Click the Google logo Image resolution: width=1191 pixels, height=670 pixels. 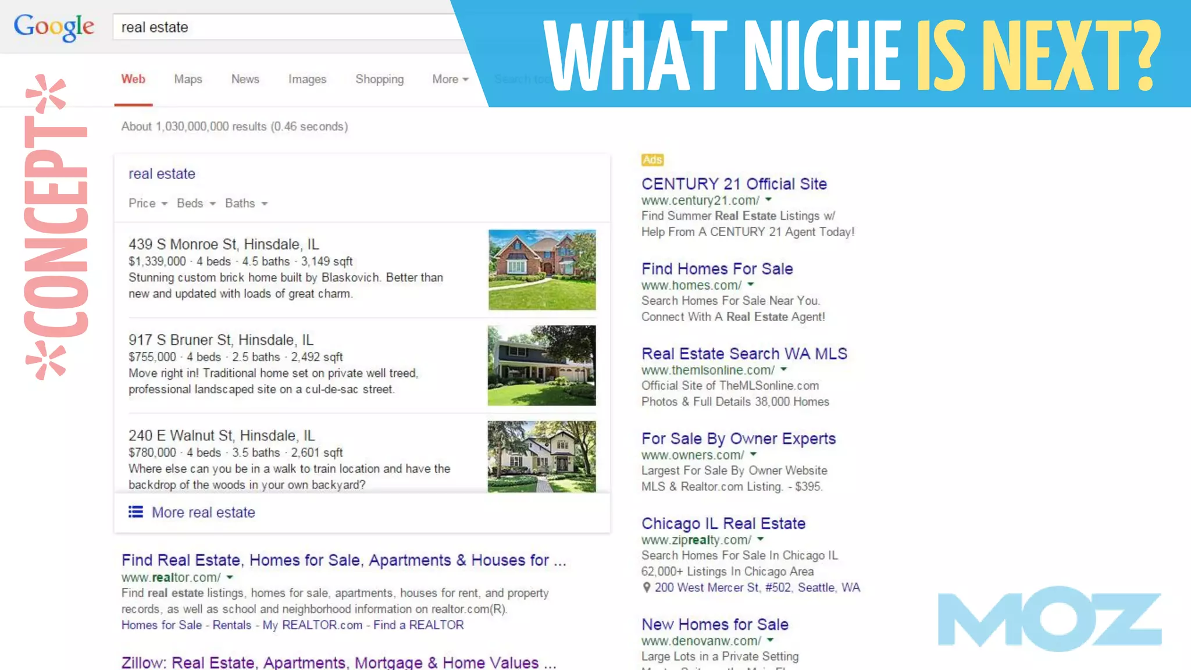point(54,27)
